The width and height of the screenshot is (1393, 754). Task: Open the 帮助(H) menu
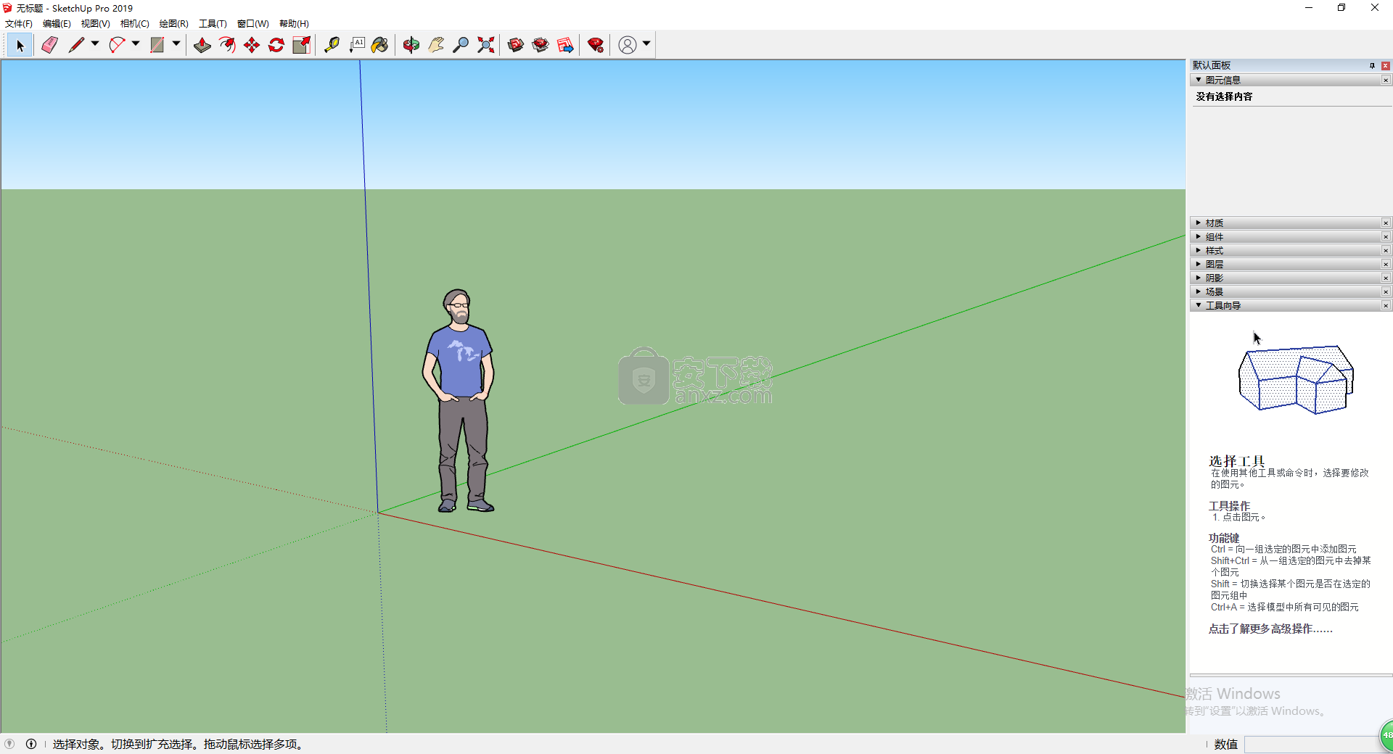[294, 24]
